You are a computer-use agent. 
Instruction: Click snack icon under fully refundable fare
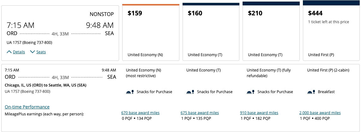pyautogui.click(x=250, y=92)
